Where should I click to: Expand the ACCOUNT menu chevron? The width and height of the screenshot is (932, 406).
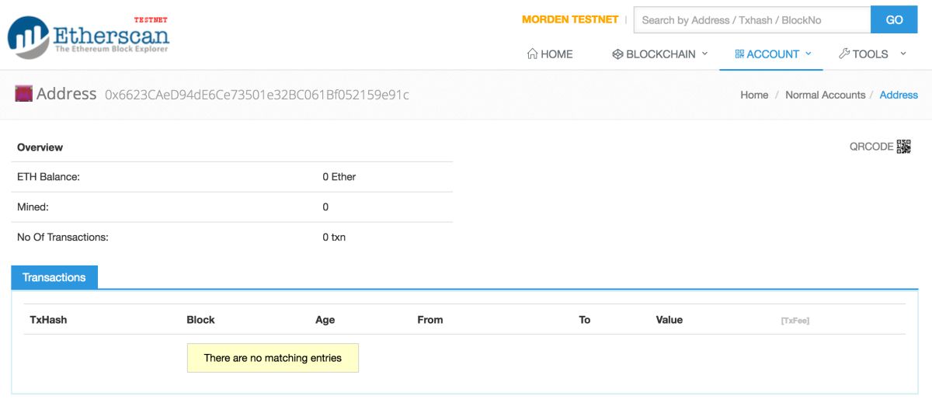click(x=809, y=54)
